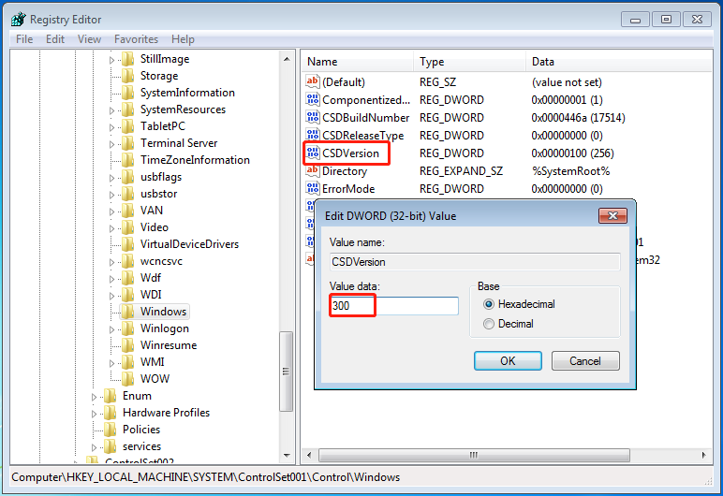Expand the Hardware Profiles key
Viewport: 723px width, 496px height.
[94, 414]
